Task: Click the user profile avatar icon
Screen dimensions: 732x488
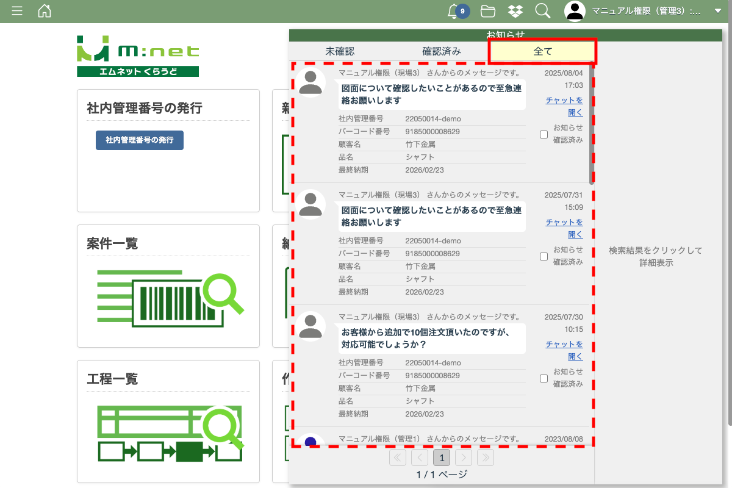Action: (x=575, y=11)
